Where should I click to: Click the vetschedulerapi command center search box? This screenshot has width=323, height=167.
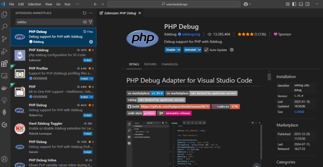point(174,4)
